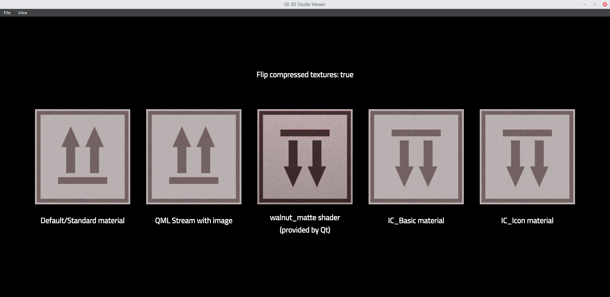Viewport: 610px width, 297px height.
Task: Click the "IC_Icon material" caption
Action: pos(527,221)
